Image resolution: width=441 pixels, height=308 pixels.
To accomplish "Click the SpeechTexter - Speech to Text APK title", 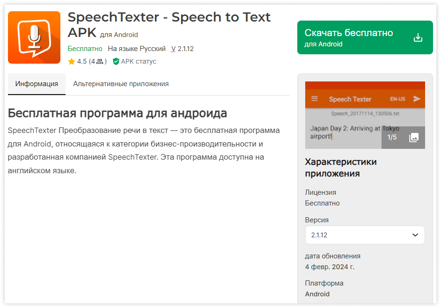I will [x=169, y=25].
